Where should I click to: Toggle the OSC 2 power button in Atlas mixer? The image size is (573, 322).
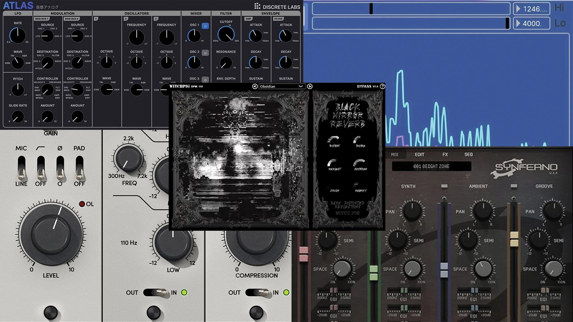pos(205,53)
